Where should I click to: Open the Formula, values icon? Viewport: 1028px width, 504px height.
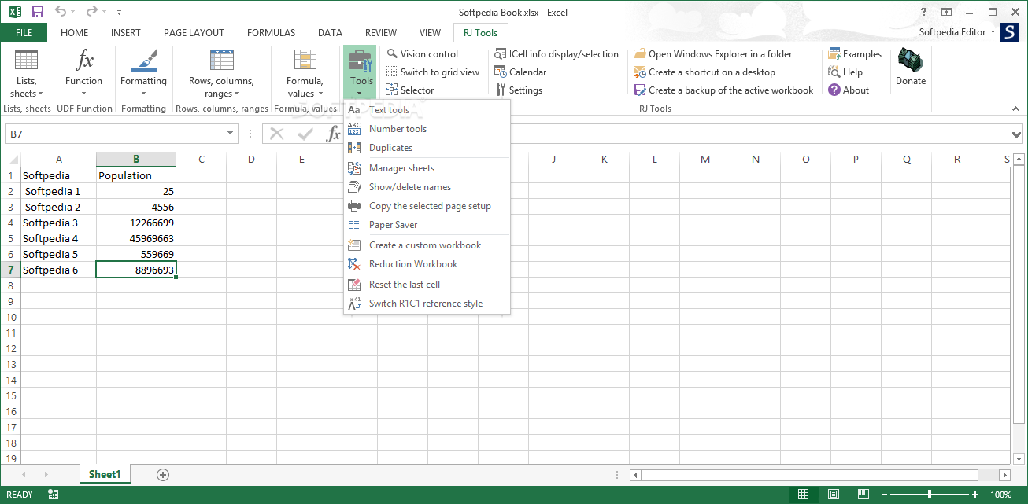coord(305,61)
